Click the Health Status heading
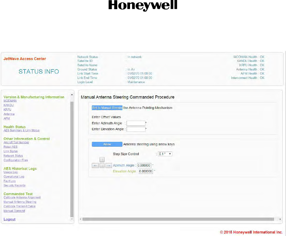Image resolution: width=286 pixels, height=236 pixels. [x=15, y=127]
